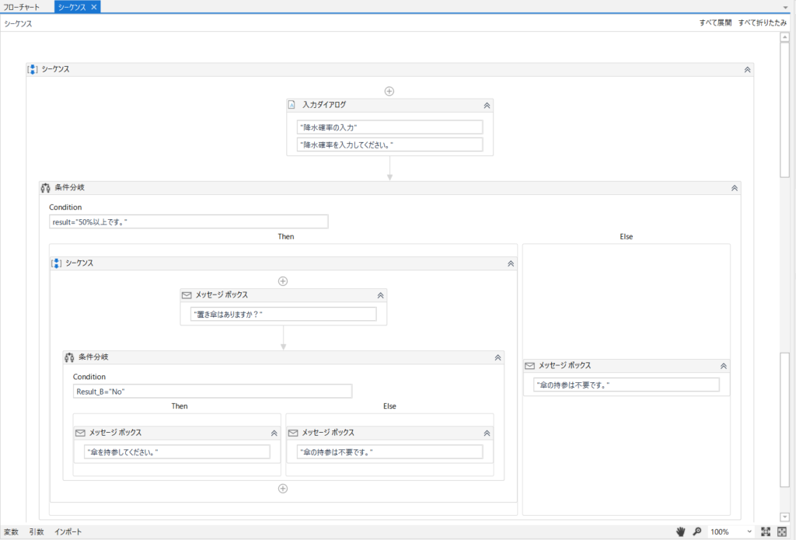Collapse the 置き傘はありますか message box
Image resolution: width=796 pixels, height=540 pixels.
380,295
